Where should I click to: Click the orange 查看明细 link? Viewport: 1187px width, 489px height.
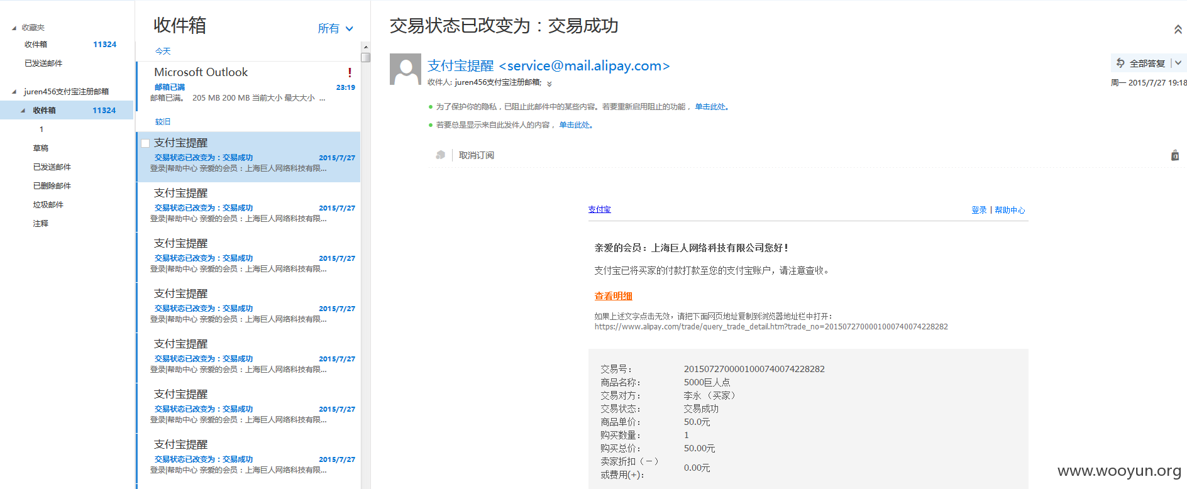pyautogui.click(x=613, y=296)
